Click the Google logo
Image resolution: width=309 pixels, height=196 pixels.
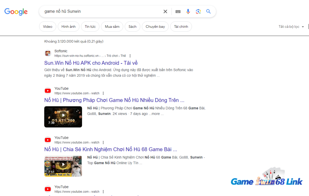point(16,12)
